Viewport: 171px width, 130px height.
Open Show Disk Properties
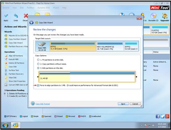pyautogui.click(x=15, y=81)
